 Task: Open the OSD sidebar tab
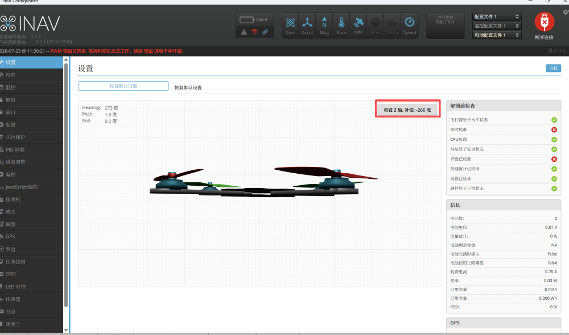[31, 274]
